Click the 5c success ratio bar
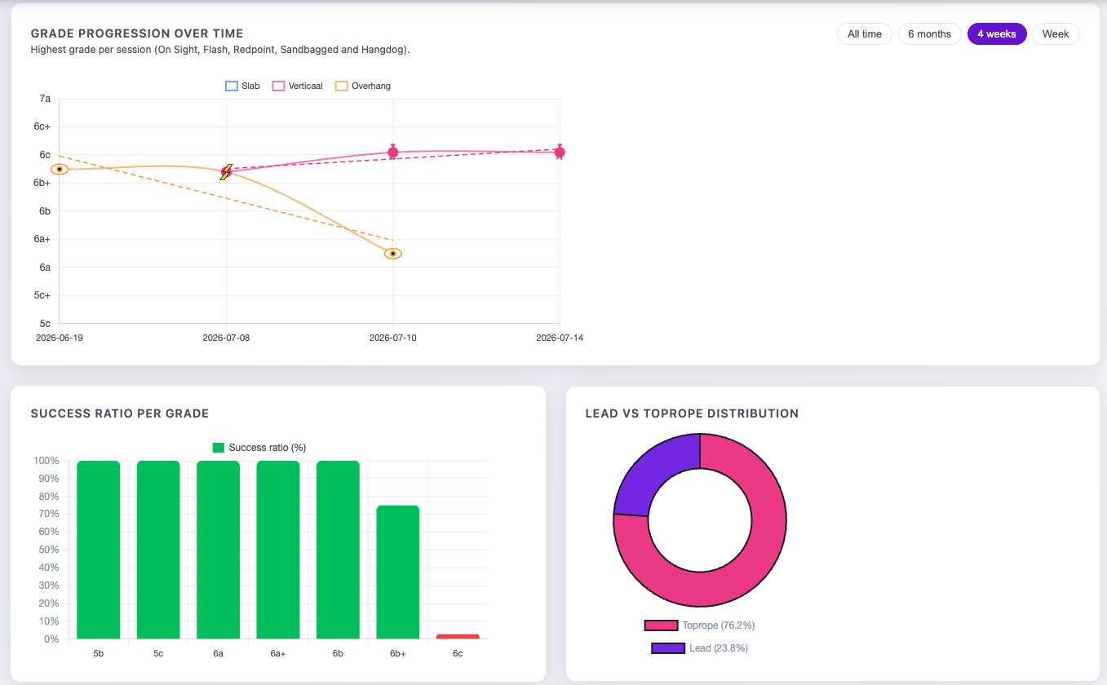Viewport: 1107px width, 685px height. 158,550
